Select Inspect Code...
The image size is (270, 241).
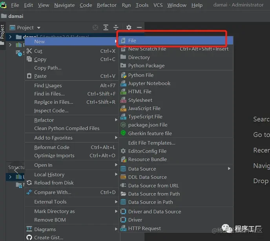click(x=72, y=110)
